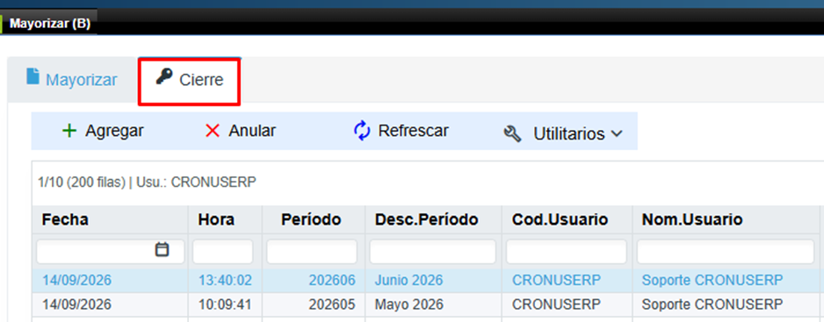Viewport: 824px width, 322px height.
Task: Click the Desc.Período filter input field
Action: point(432,252)
